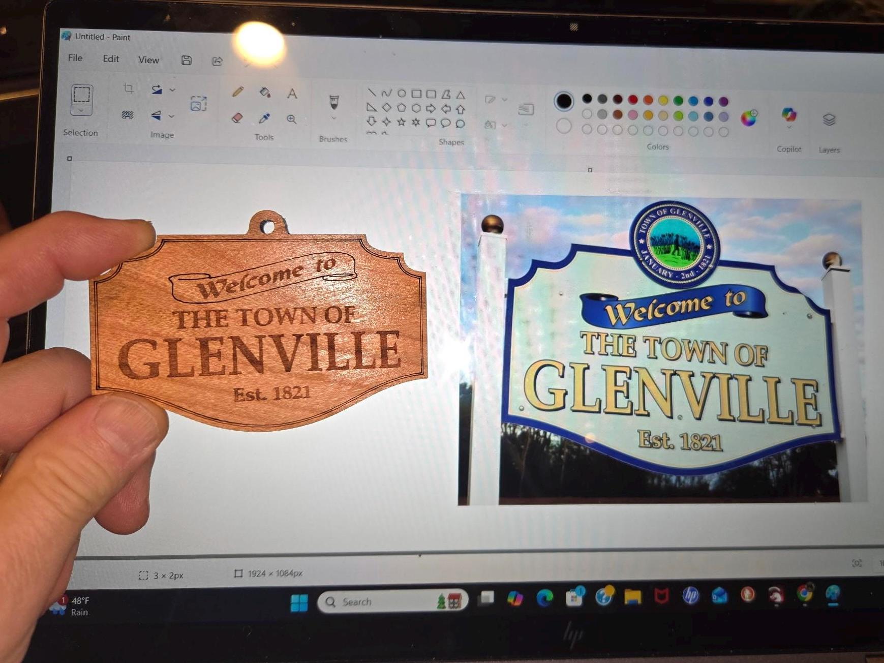Select Color 1 black primary swatch

[563, 101]
